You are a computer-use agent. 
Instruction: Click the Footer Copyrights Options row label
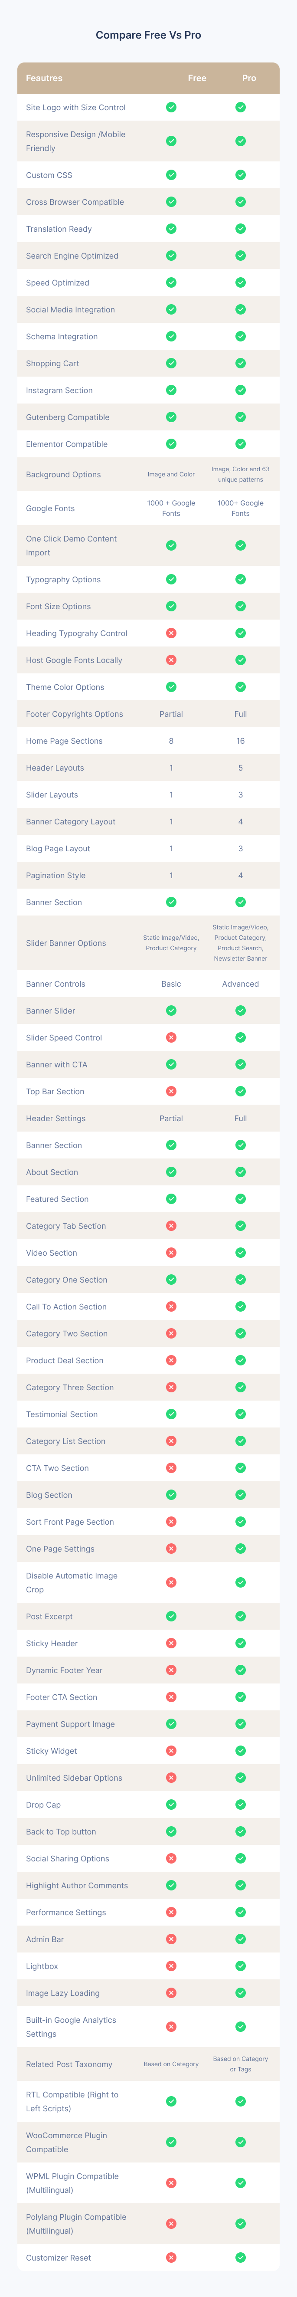point(75,714)
